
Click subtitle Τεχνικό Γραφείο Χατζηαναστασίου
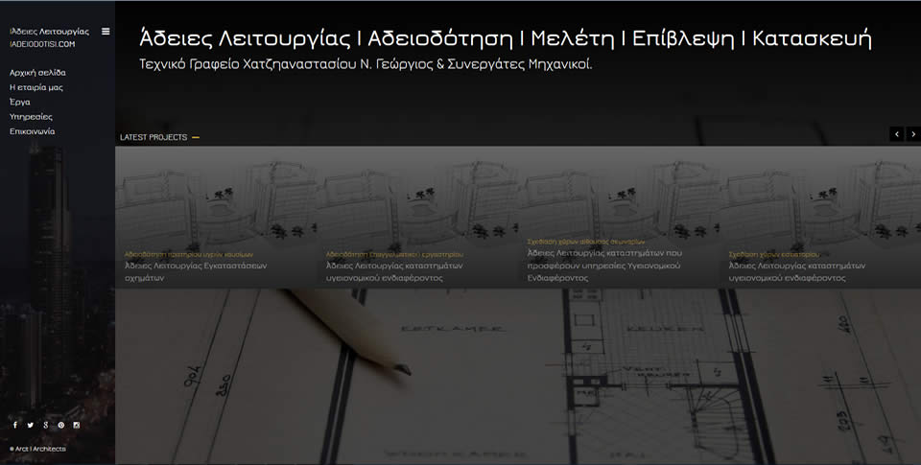click(x=366, y=64)
